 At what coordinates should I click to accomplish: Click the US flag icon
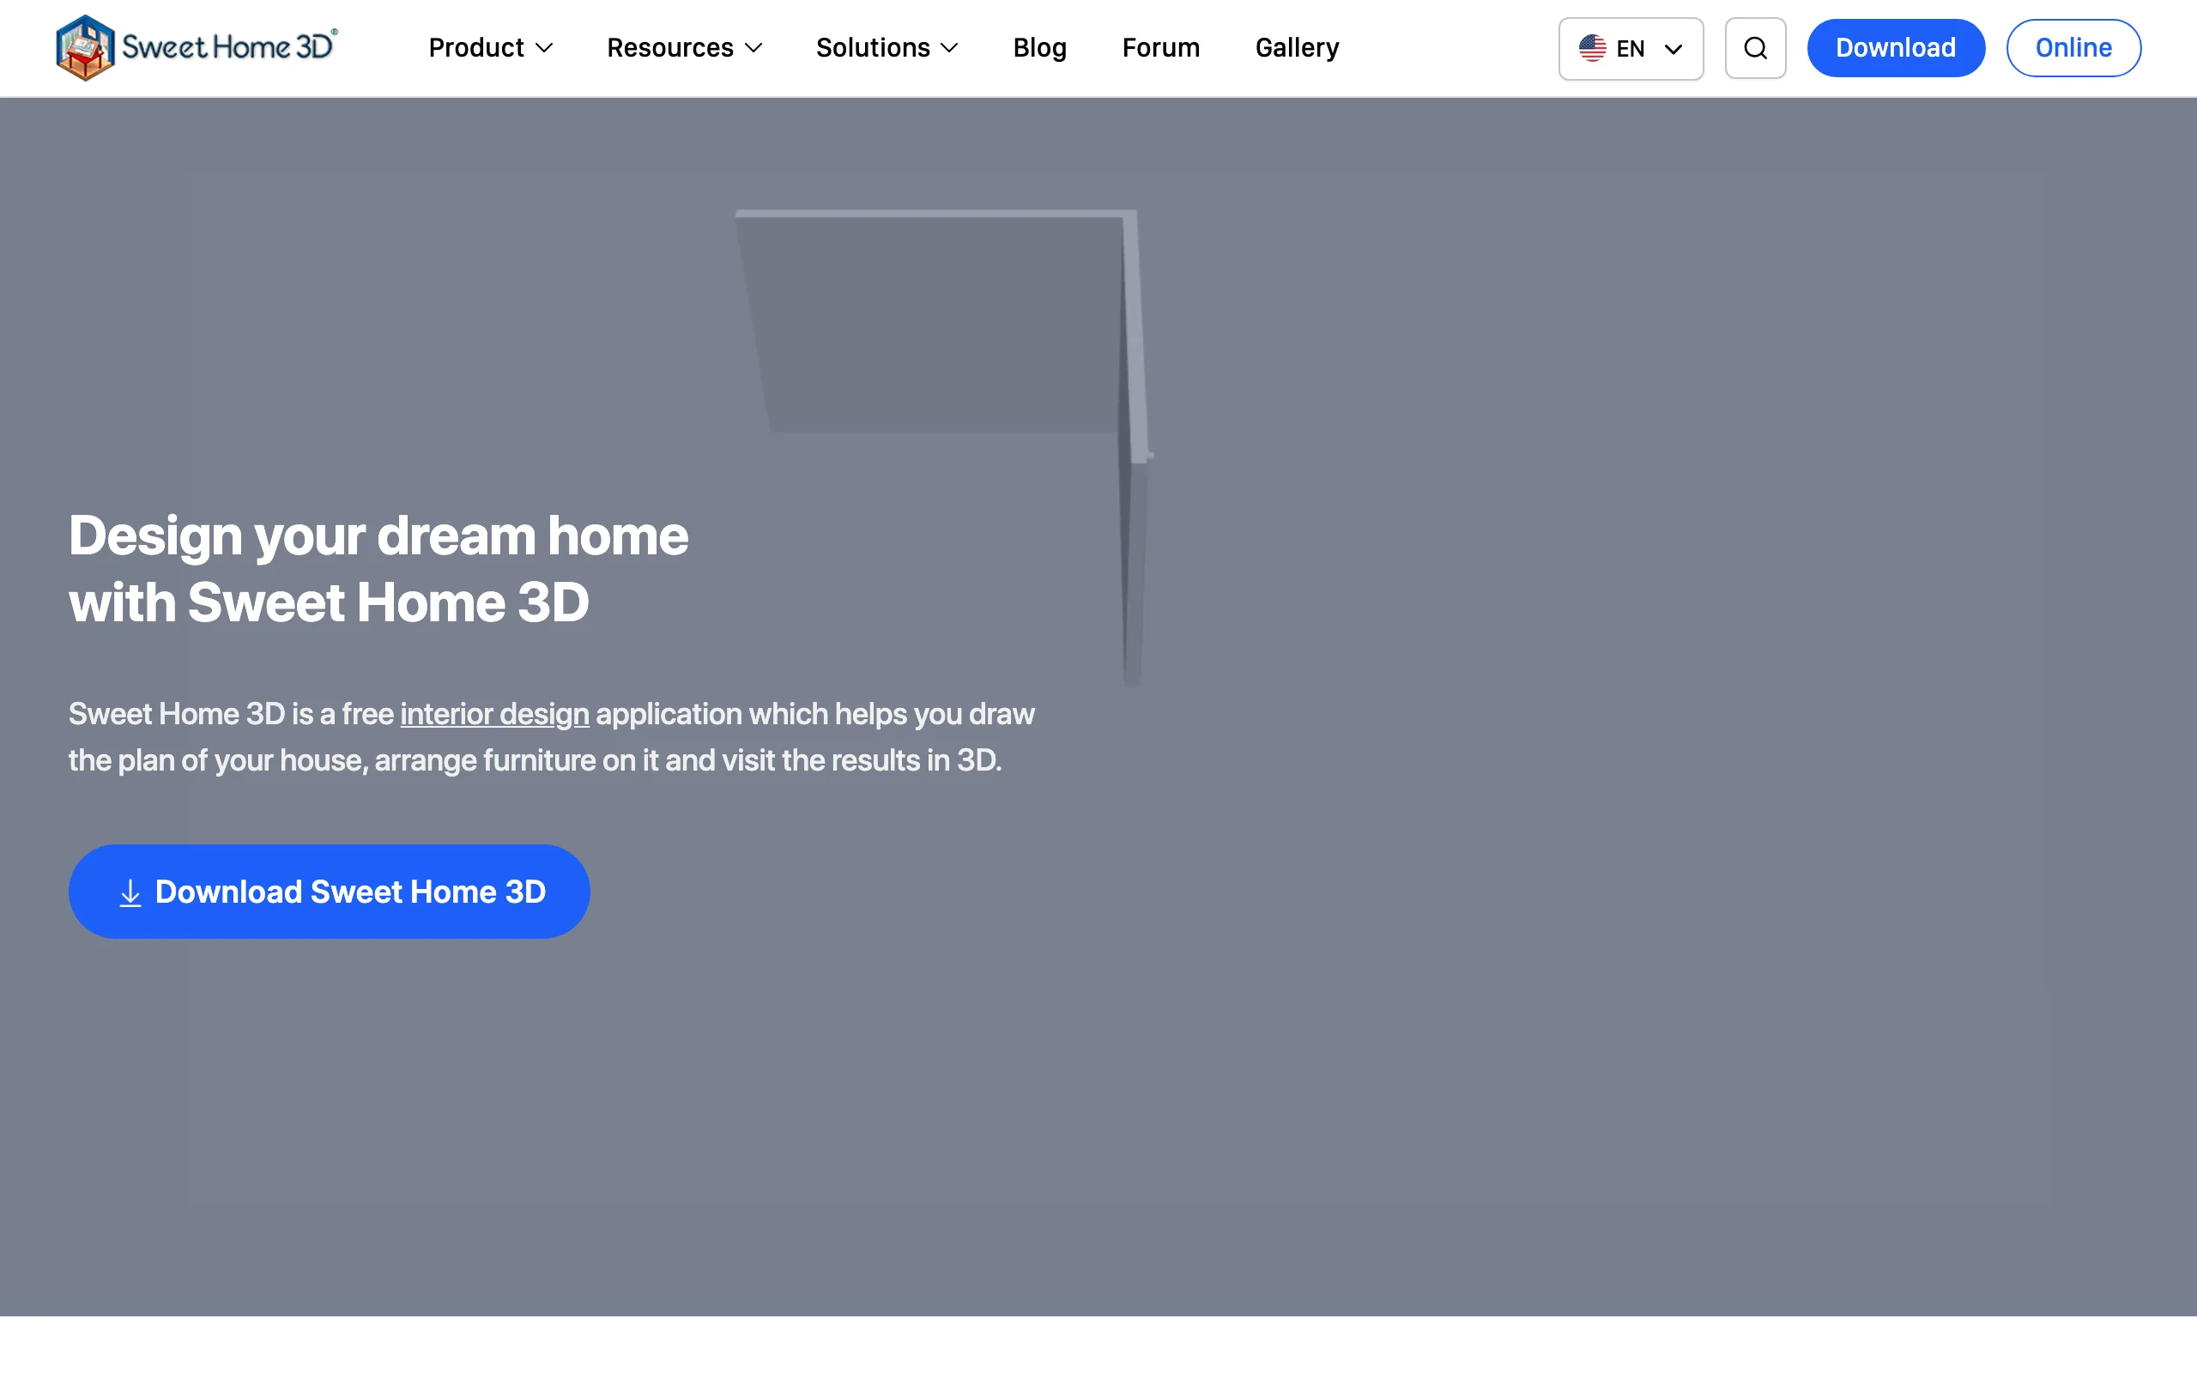[1592, 48]
